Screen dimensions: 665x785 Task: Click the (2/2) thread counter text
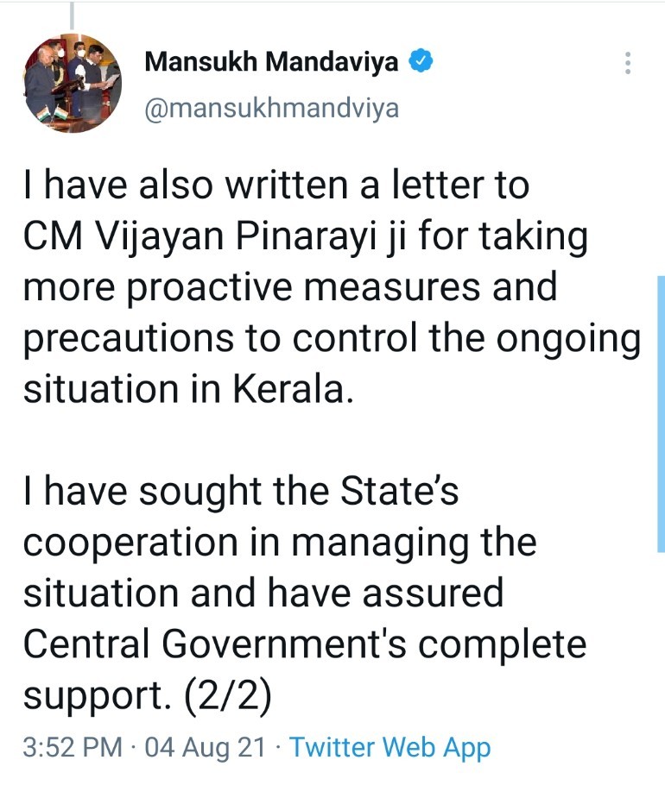click(x=231, y=695)
